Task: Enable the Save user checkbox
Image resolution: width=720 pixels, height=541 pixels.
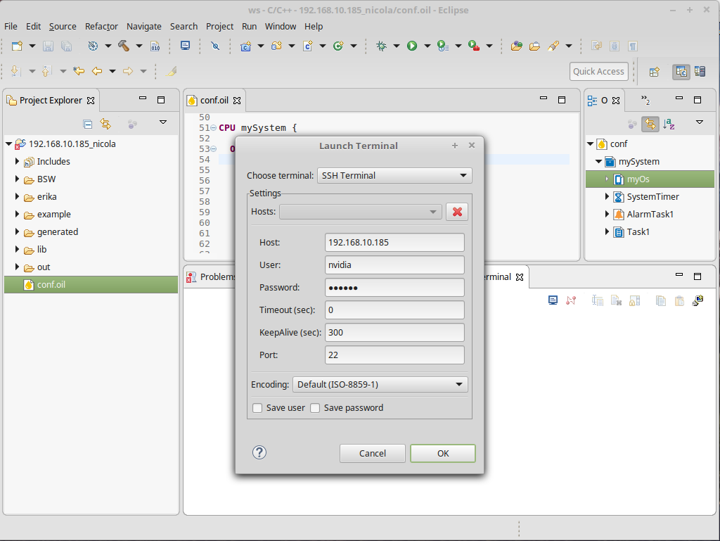Action: point(257,408)
